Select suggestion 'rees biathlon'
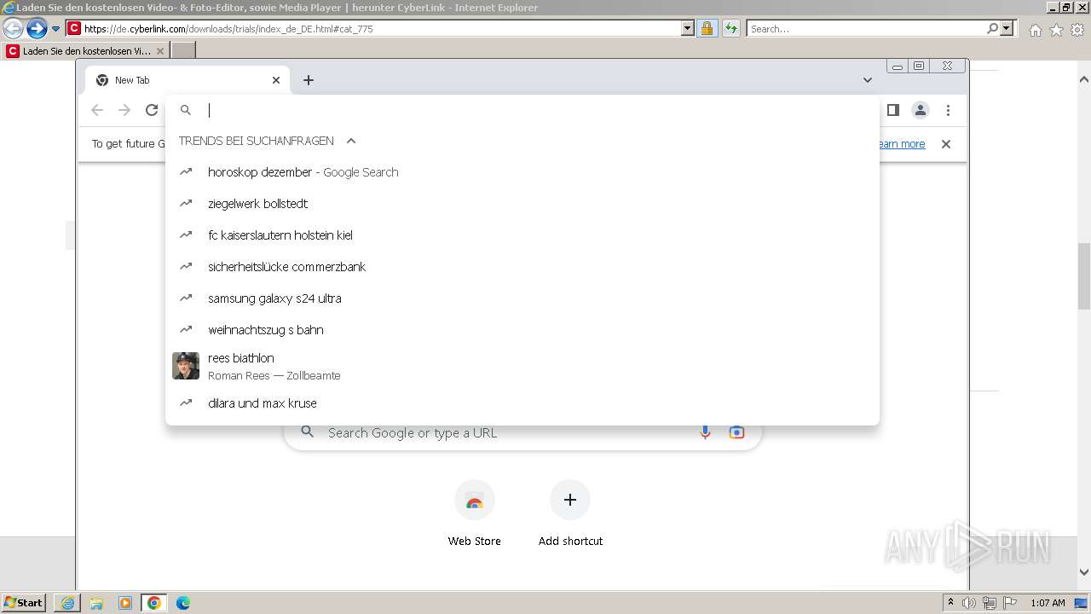The image size is (1091, 614). coord(522,366)
